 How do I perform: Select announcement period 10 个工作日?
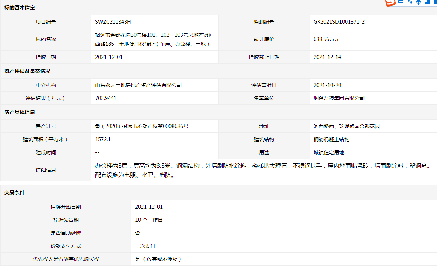(149, 220)
